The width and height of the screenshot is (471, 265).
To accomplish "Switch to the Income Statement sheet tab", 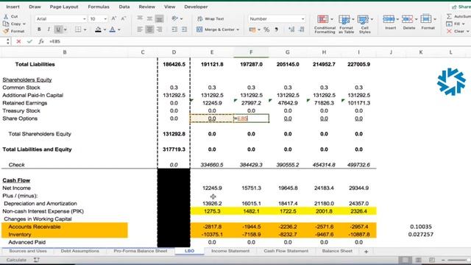I will pyautogui.click(x=230, y=251).
